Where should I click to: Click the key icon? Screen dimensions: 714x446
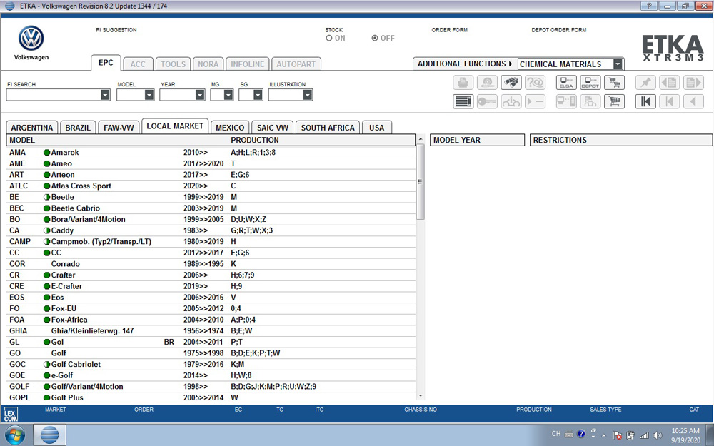tap(487, 101)
